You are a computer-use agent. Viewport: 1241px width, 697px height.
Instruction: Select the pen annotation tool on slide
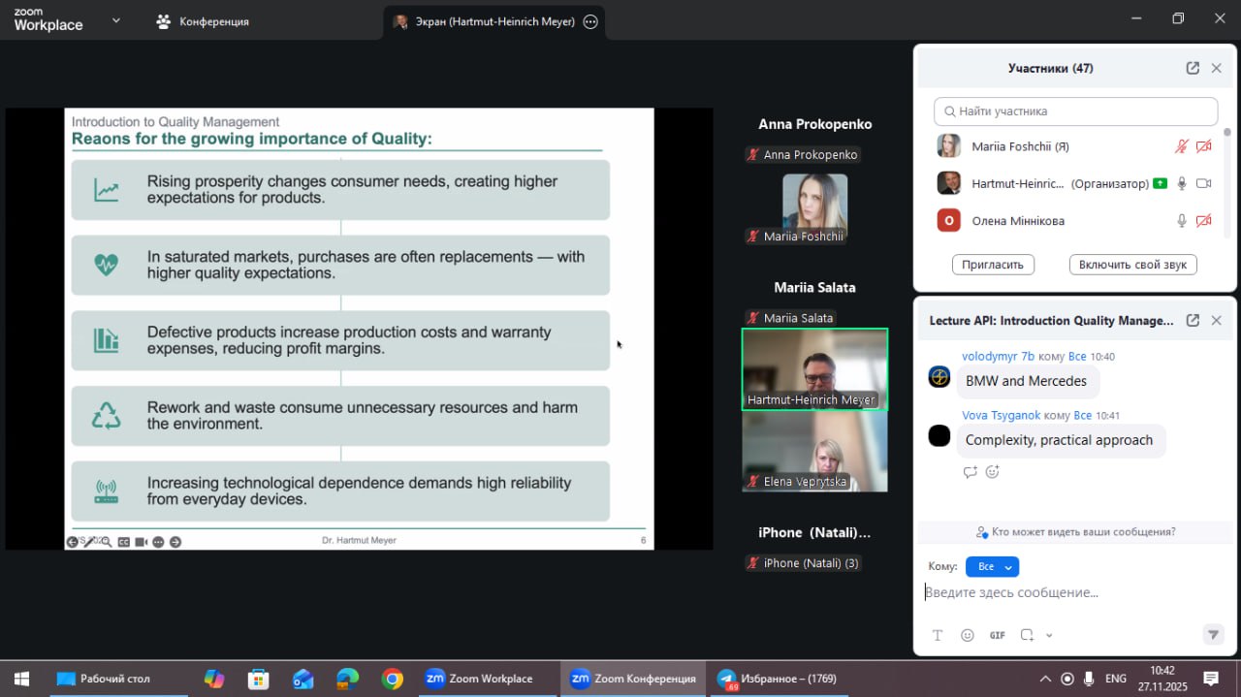(89, 542)
